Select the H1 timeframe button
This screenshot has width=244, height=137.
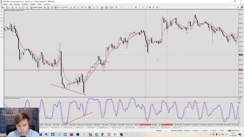2,24
